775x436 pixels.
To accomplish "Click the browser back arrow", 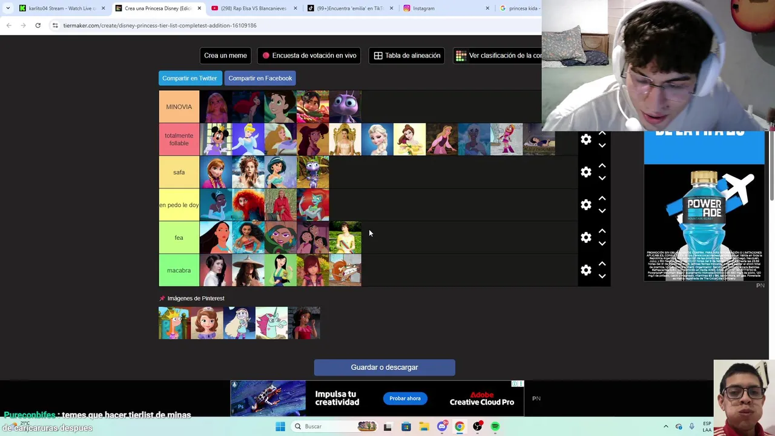I will (8, 25).
